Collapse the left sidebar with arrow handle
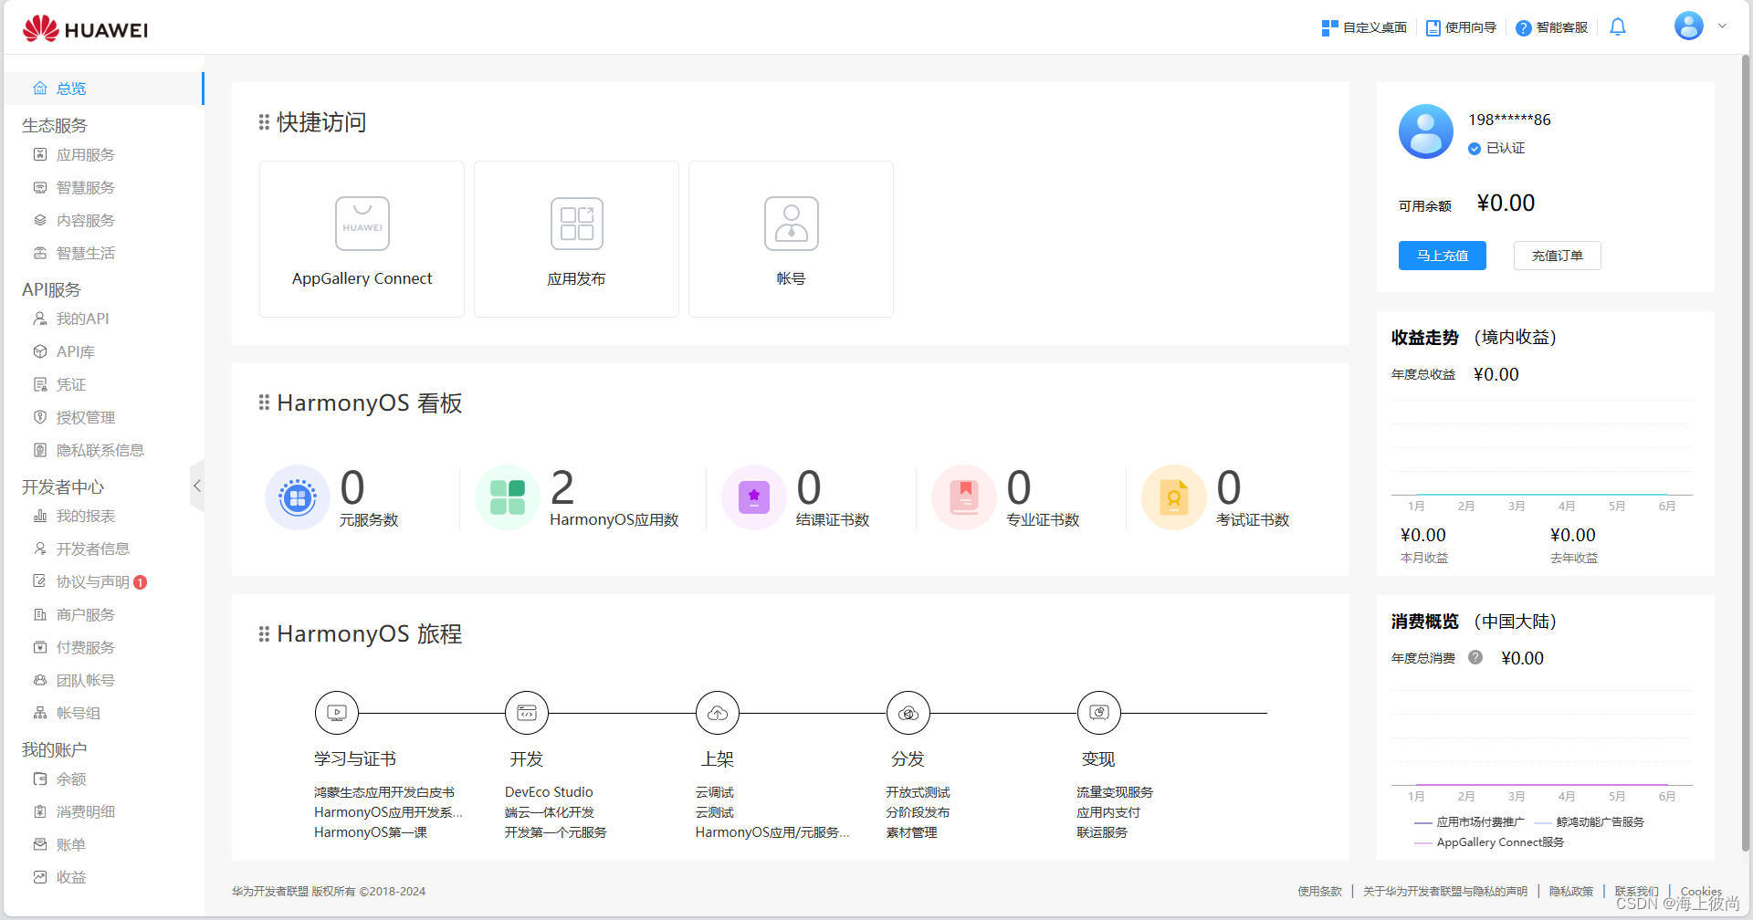1753x920 pixels. [x=197, y=486]
